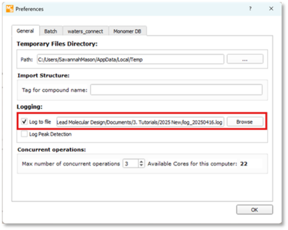The height and width of the screenshot is (230, 288).
Task: Enable the Log Peak Detection checkbox
Action: click(x=24, y=134)
